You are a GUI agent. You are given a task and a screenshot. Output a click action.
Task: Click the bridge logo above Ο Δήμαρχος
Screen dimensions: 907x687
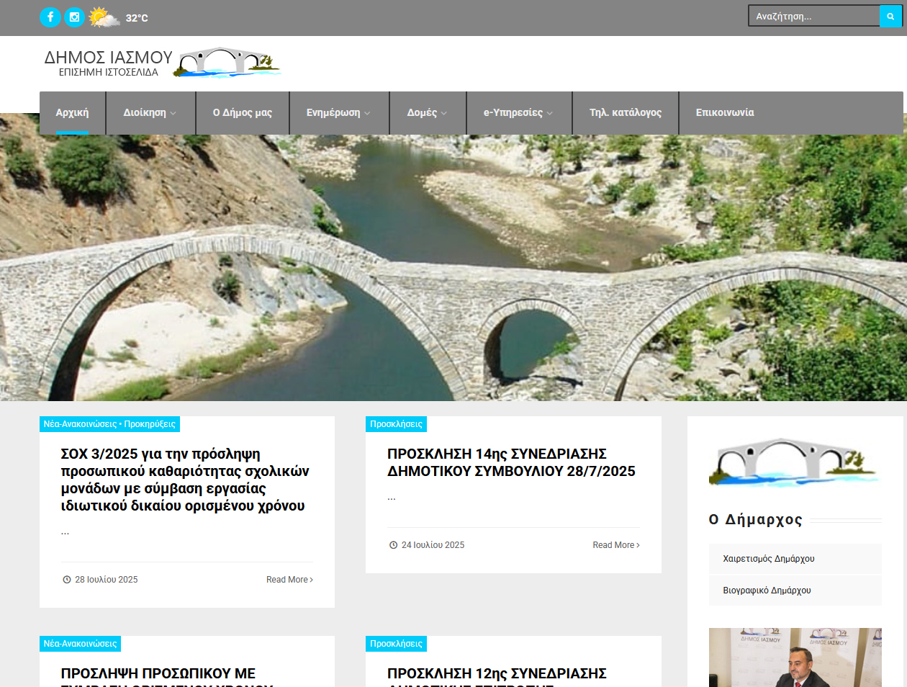(x=794, y=461)
